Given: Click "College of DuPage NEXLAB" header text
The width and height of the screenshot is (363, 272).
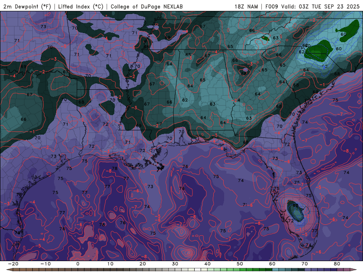Looking at the screenshot, I should [x=147, y=7].
